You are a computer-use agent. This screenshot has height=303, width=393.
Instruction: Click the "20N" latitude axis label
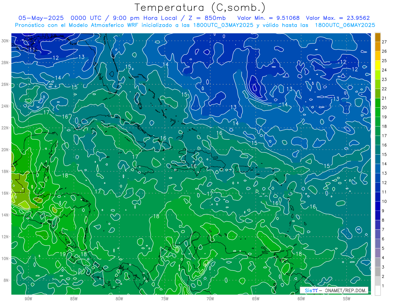pos(4,150)
